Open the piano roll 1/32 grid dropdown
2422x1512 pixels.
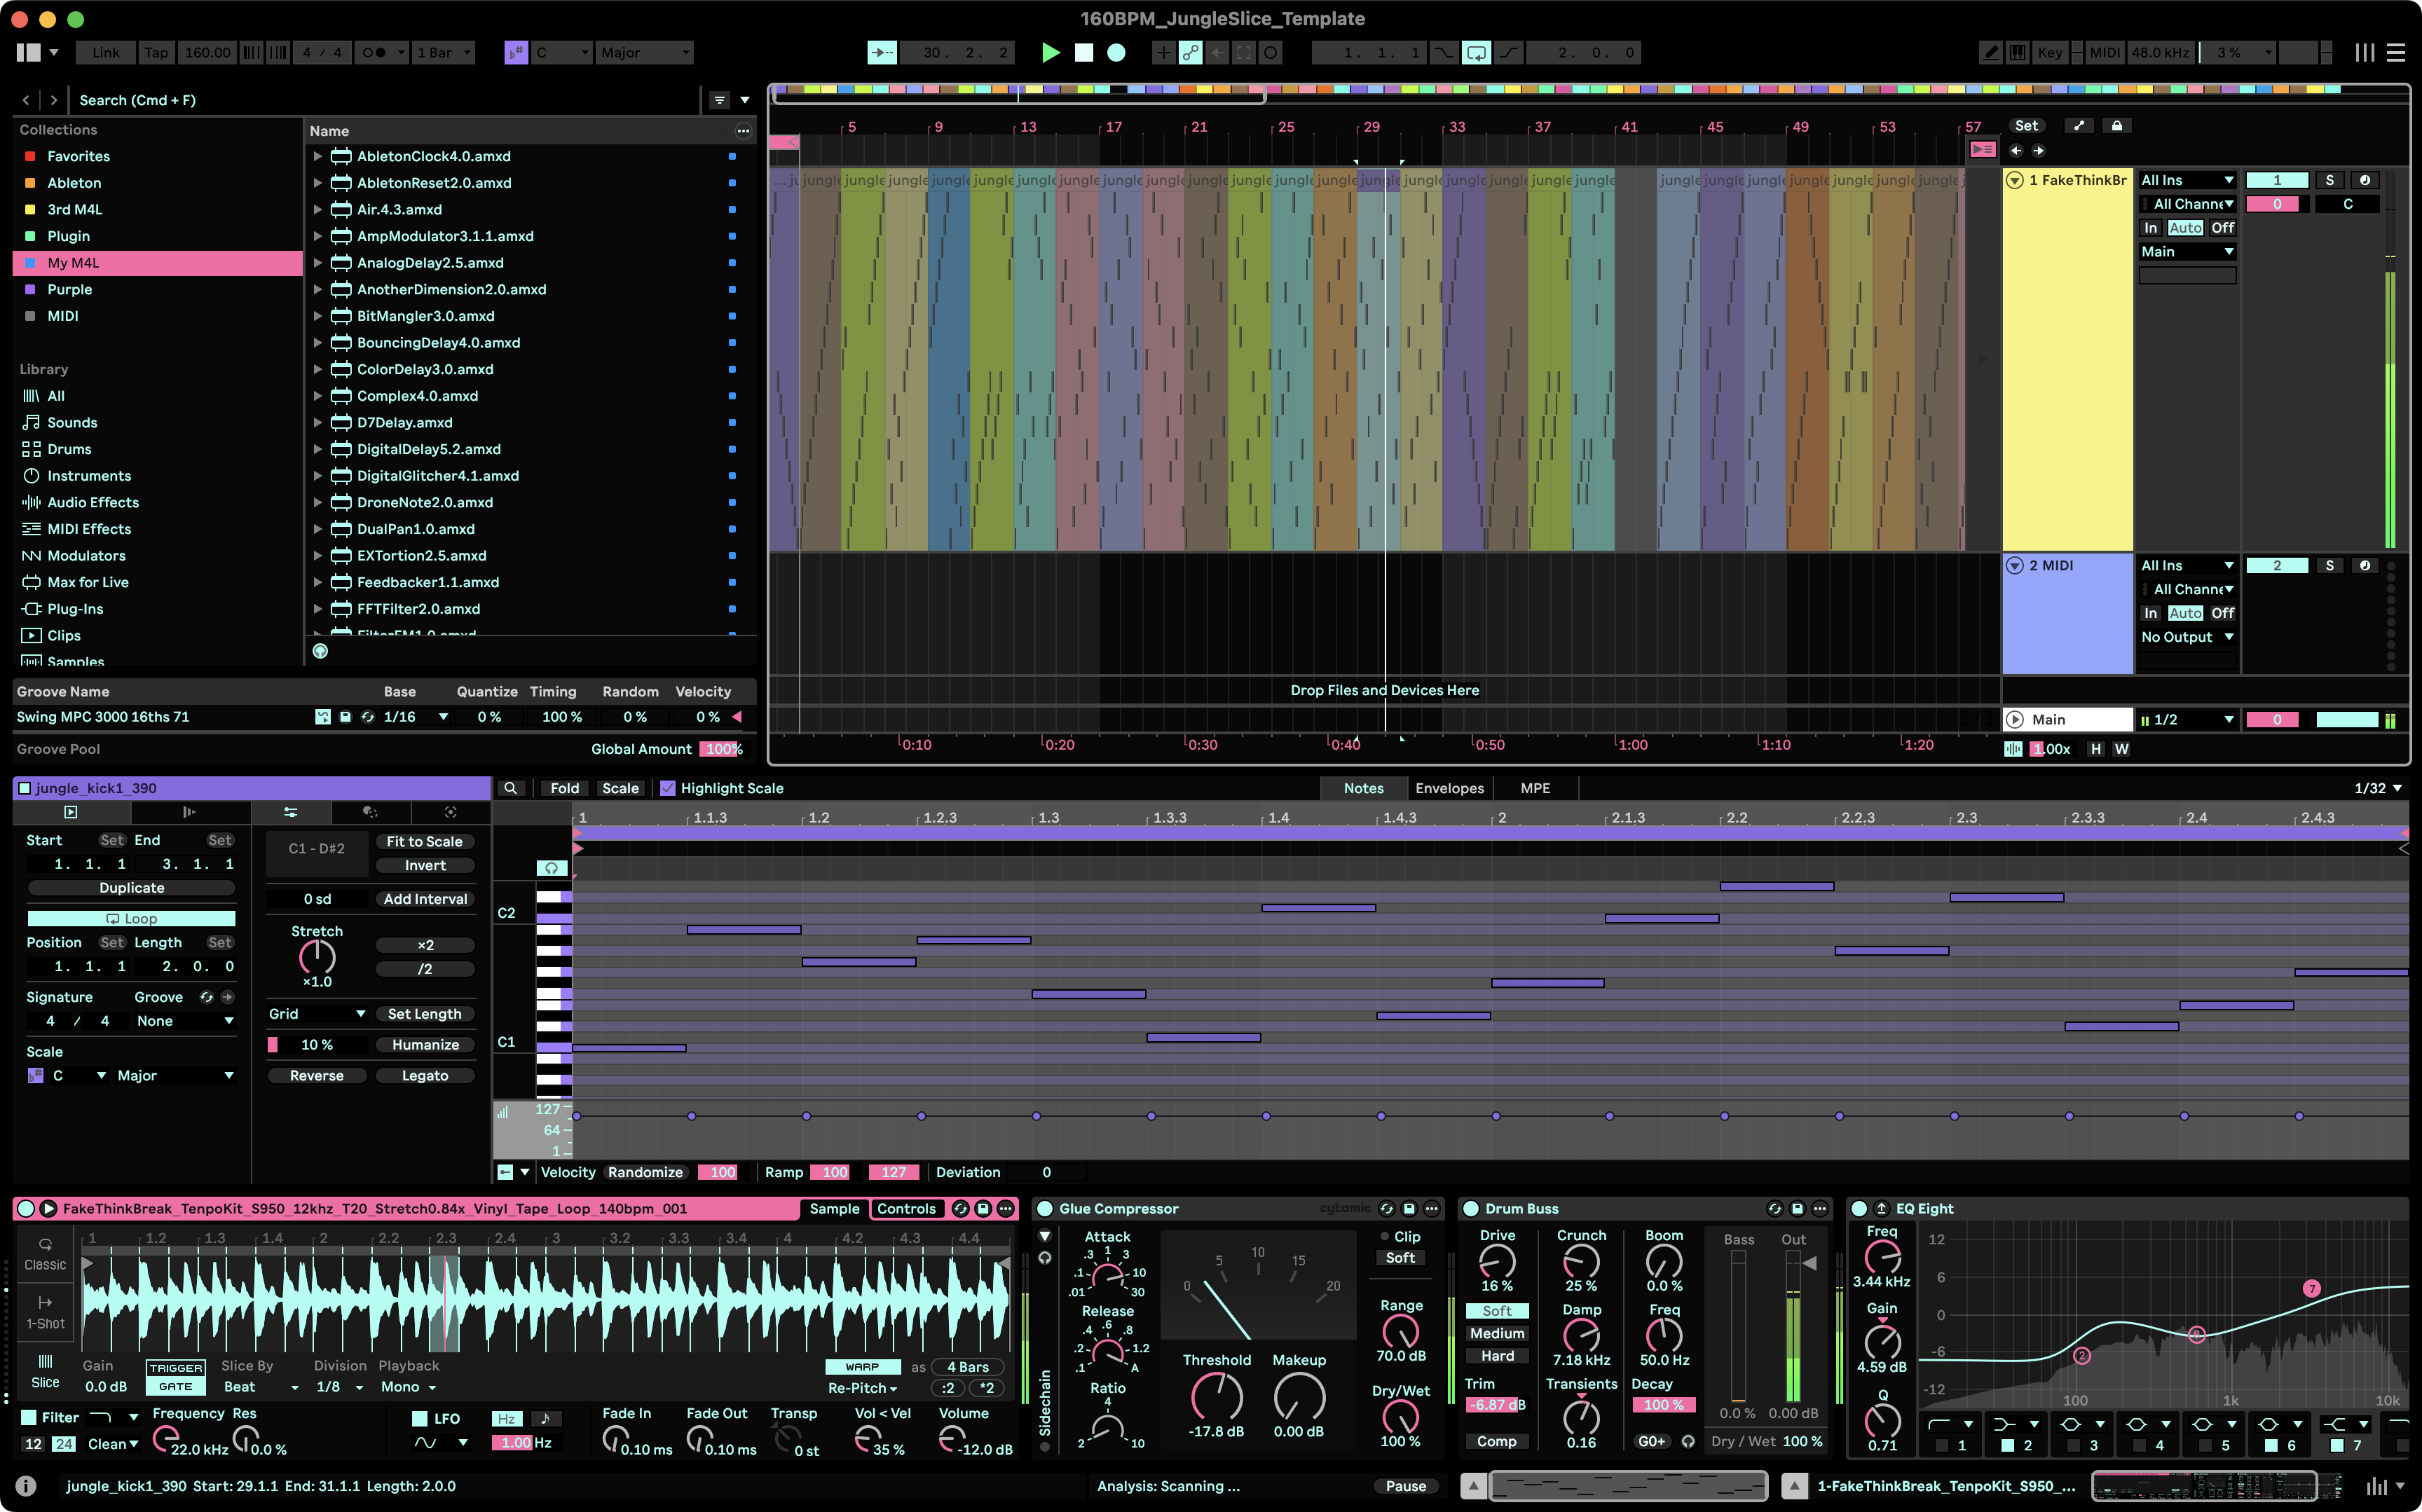2377,788
